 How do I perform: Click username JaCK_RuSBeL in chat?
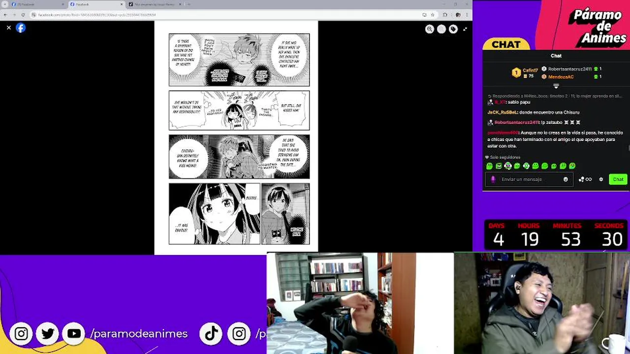coord(503,113)
